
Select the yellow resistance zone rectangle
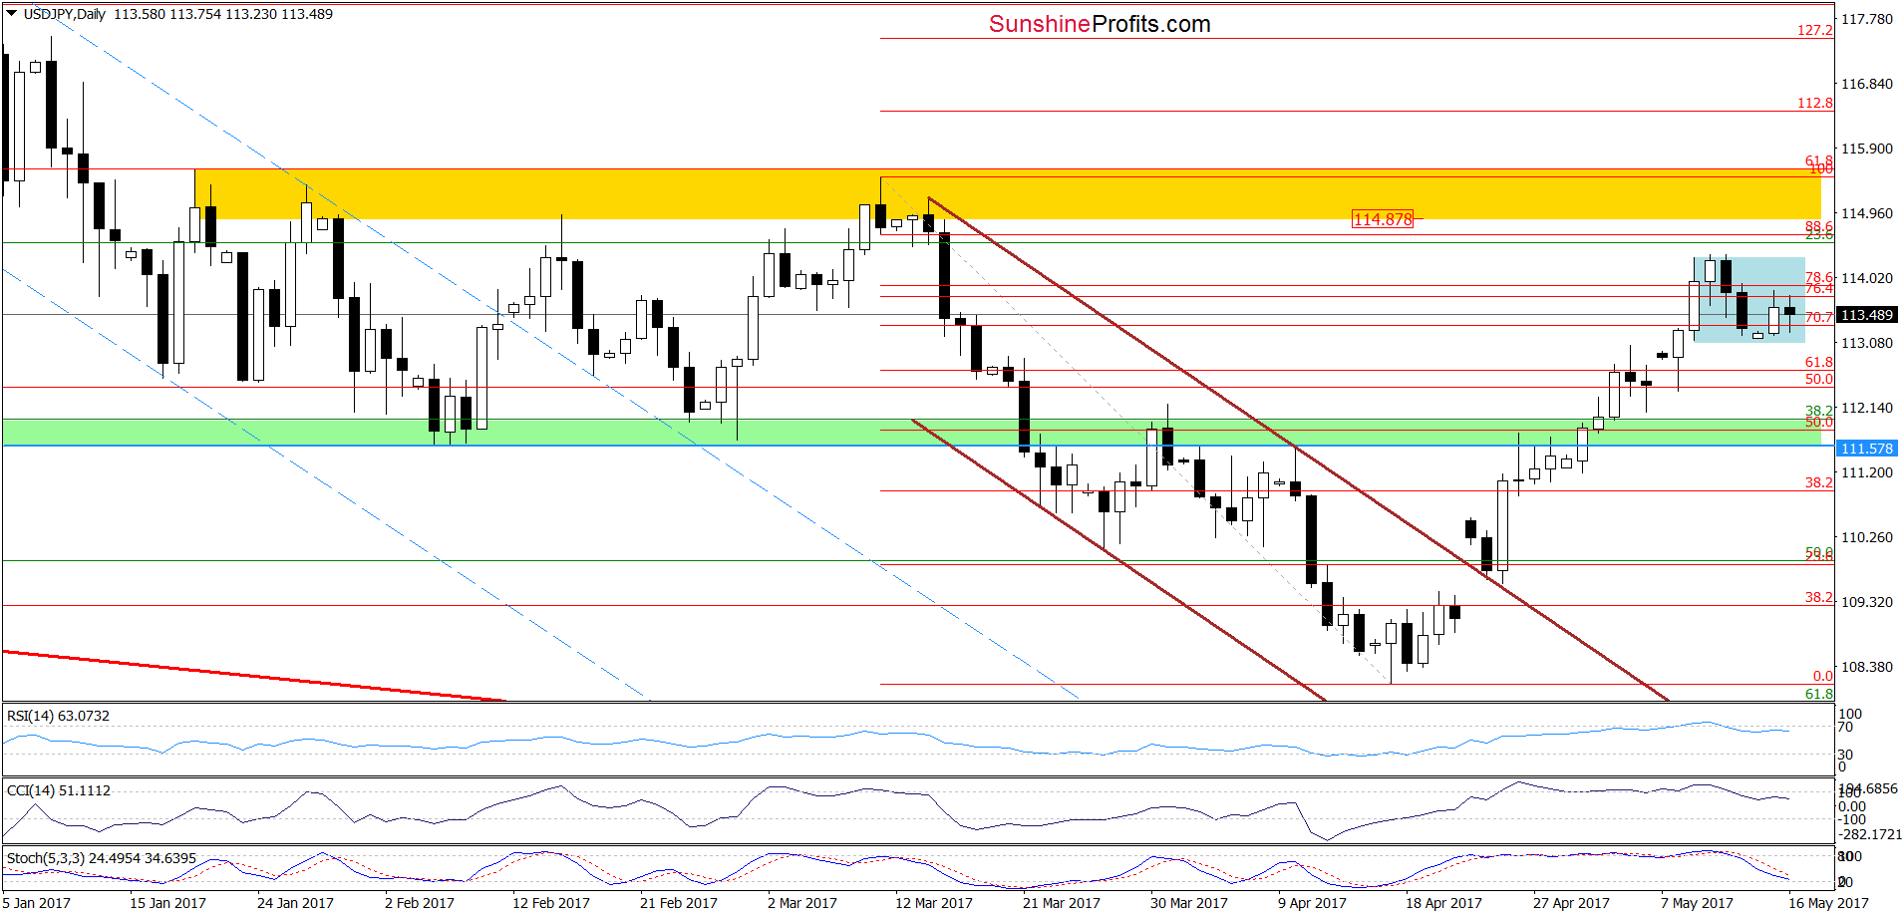coord(1007,194)
